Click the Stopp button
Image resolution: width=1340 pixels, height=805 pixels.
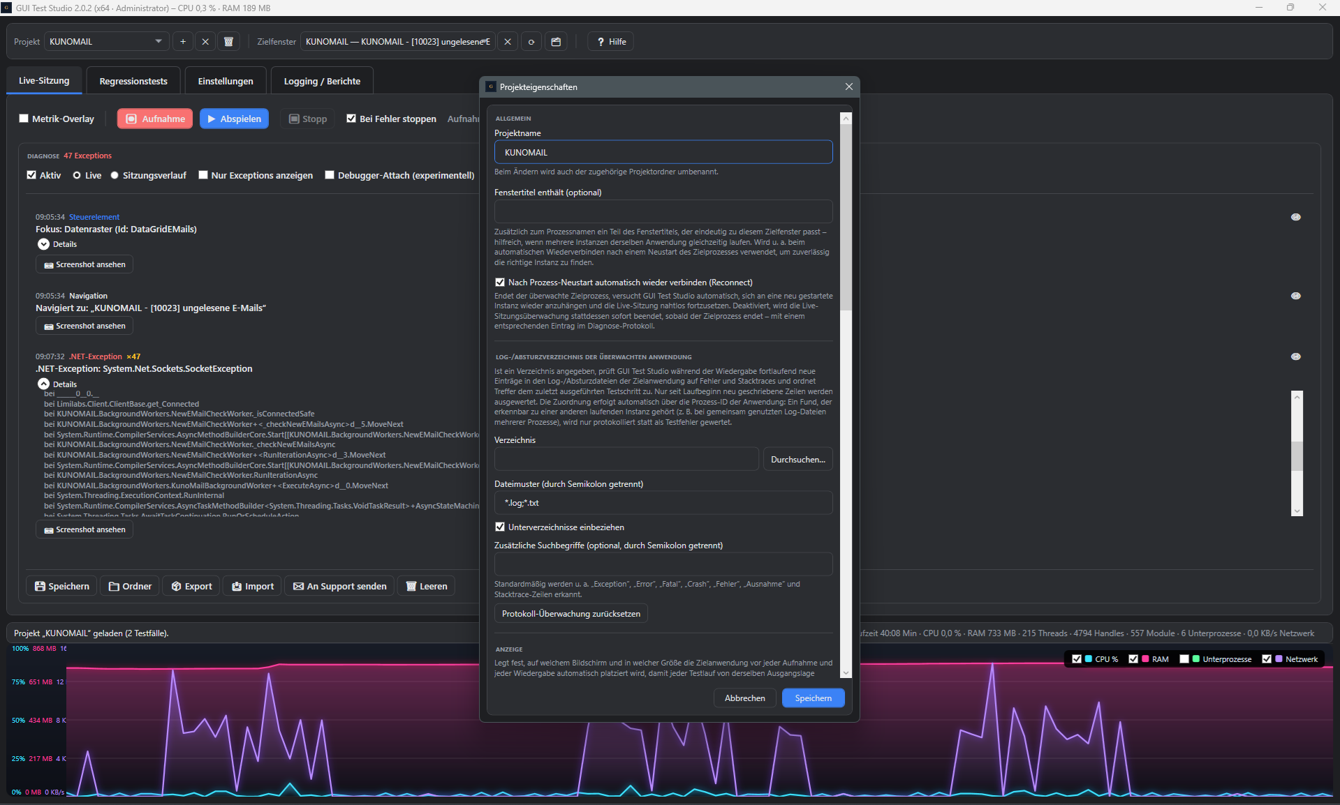click(308, 119)
